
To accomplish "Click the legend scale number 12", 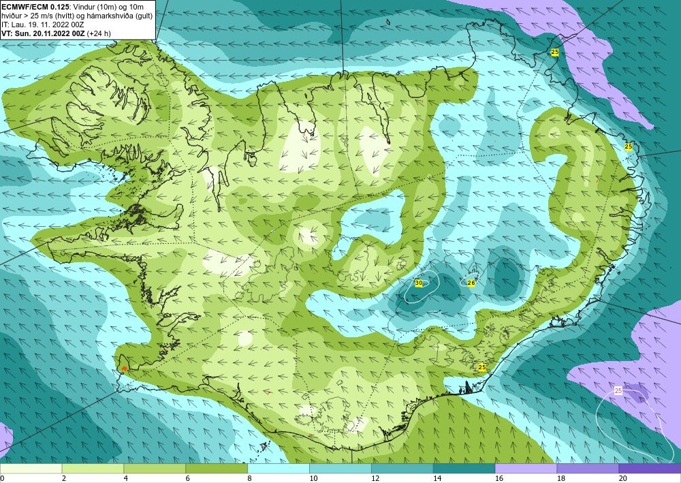I will [375, 479].
